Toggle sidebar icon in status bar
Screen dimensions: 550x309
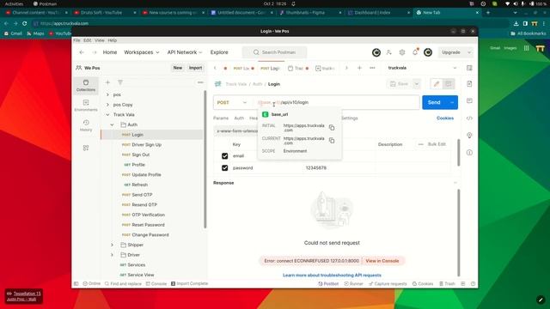pos(76,283)
